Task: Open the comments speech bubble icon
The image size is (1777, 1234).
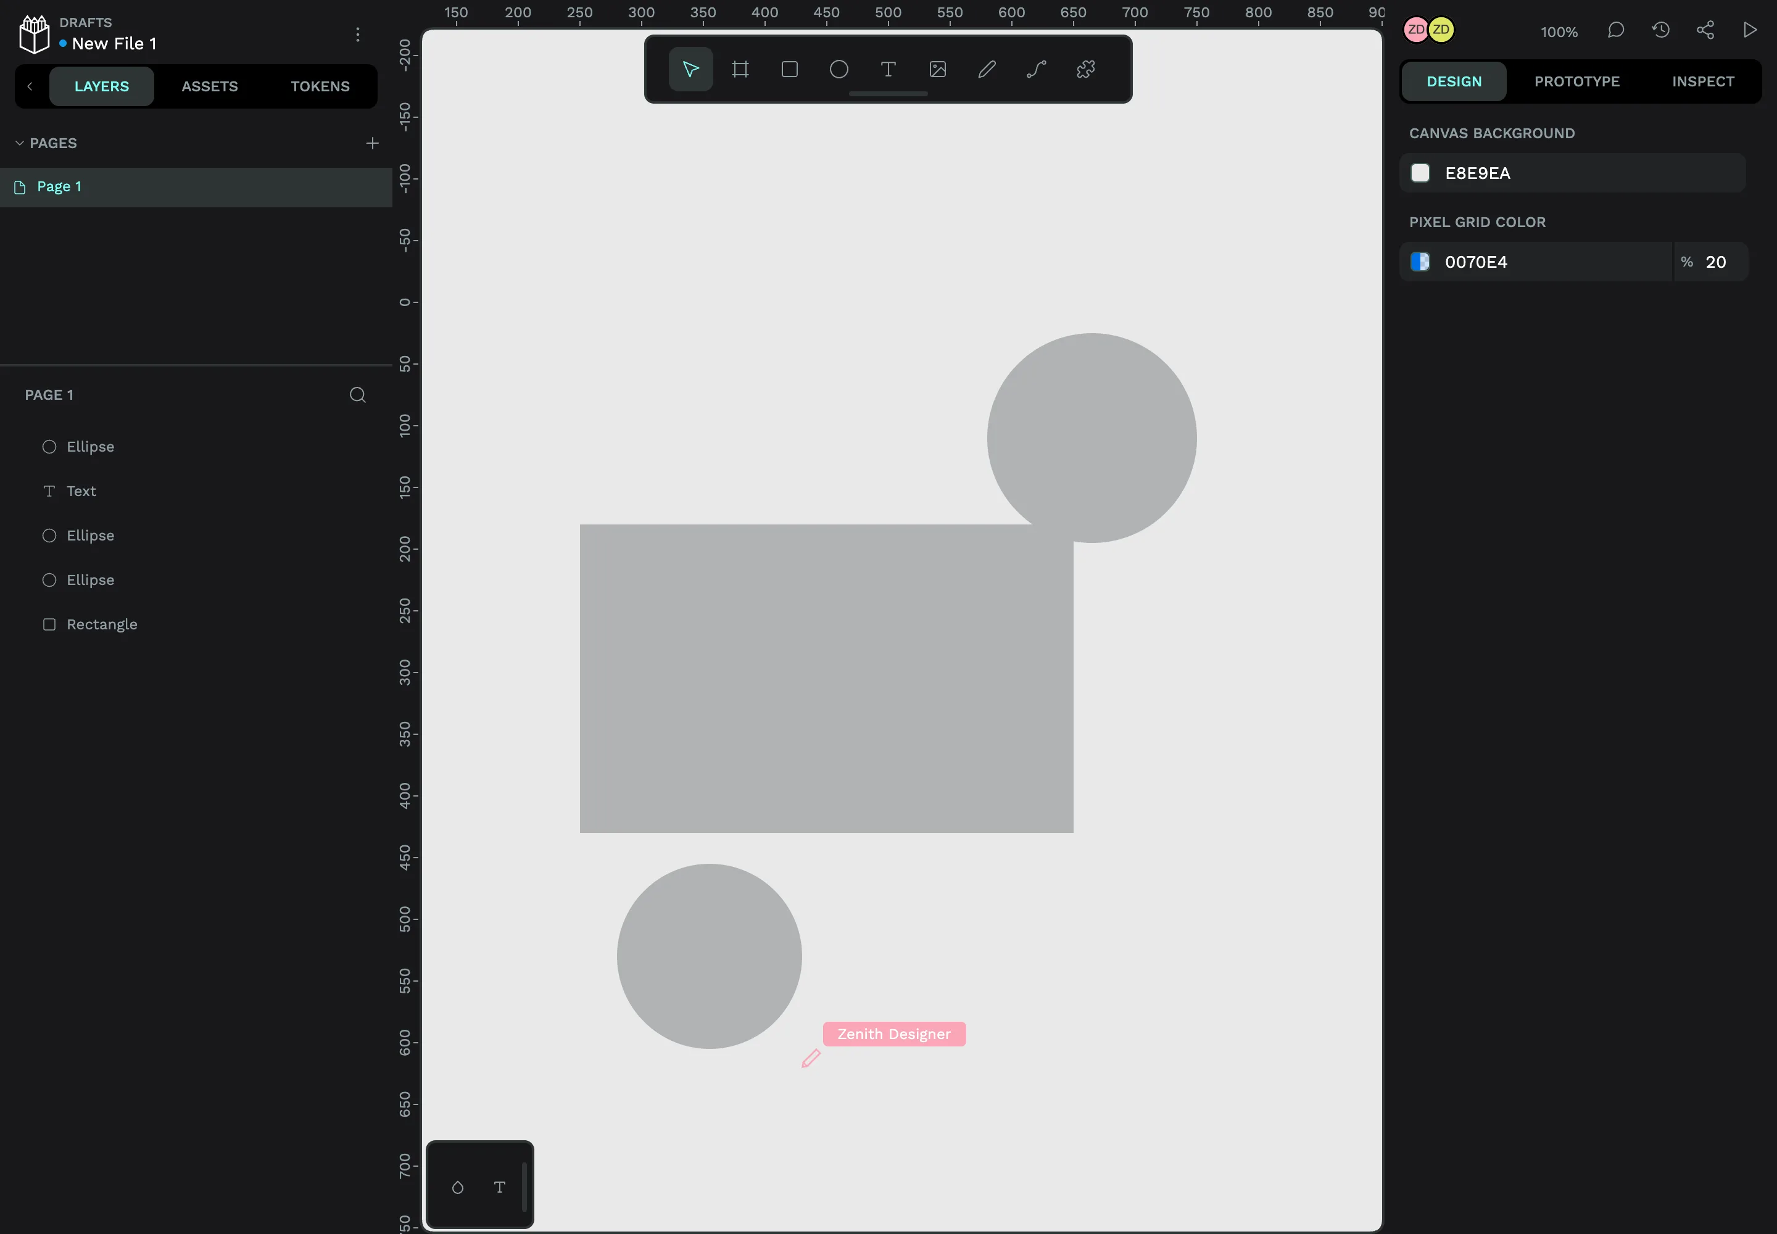Action: 1615,30
